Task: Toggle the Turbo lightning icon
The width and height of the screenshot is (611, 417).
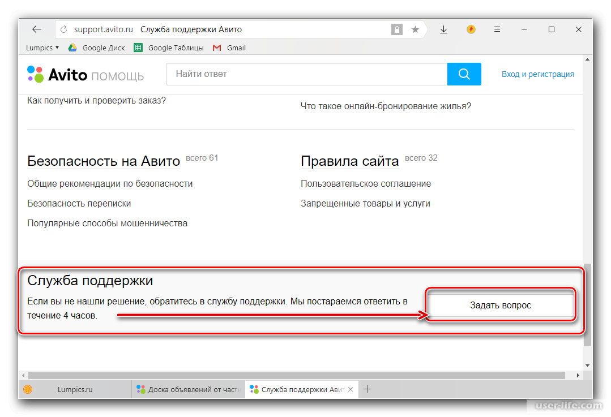Action: 471,29
